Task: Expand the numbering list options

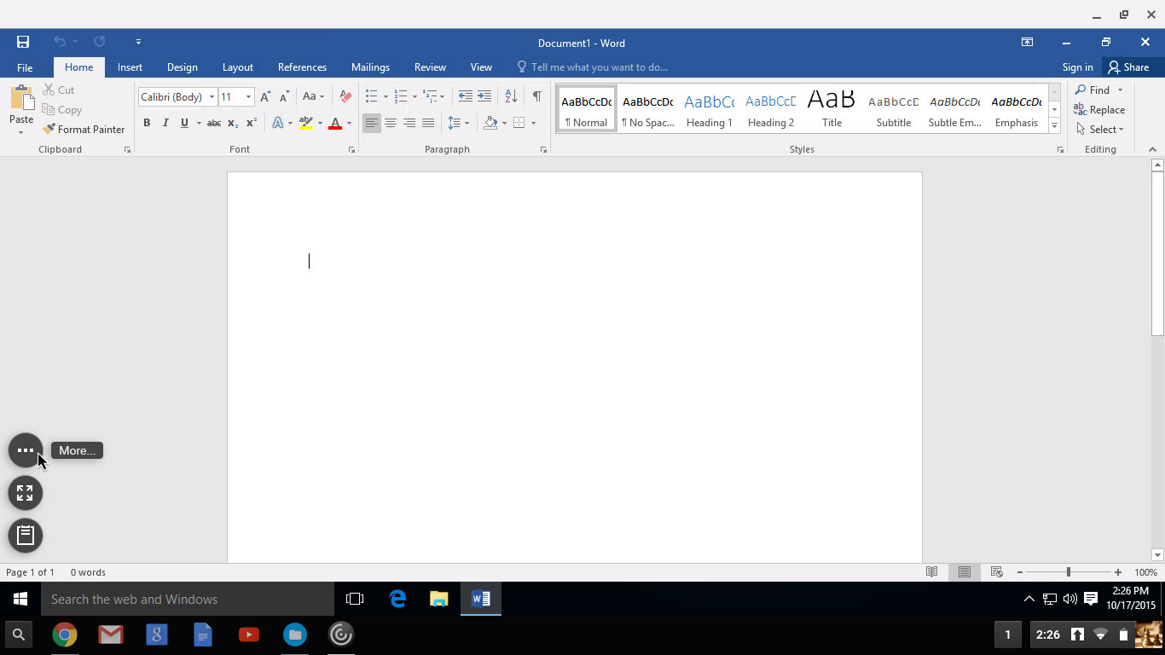Action: 414,97
